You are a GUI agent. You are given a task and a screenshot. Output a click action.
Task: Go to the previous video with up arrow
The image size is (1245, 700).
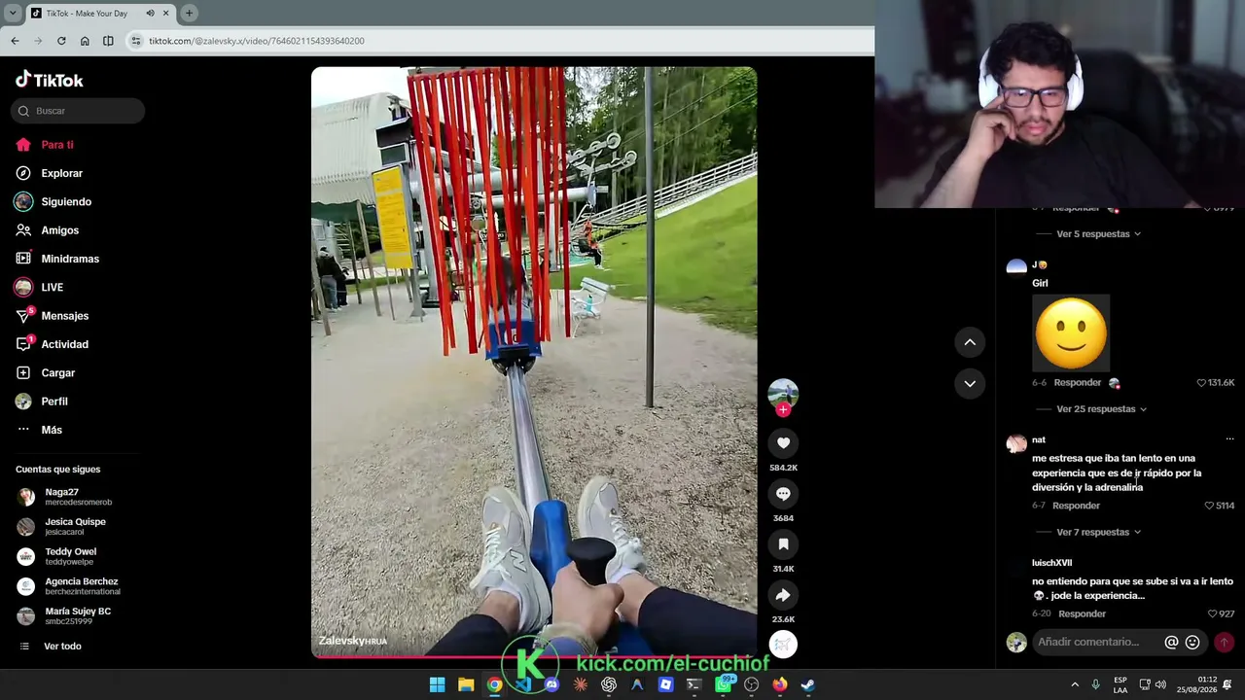970,342
